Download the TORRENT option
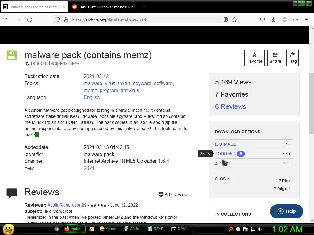Image resolution: width=314 pixels, height=235 pixels. [x=225, y=154]
